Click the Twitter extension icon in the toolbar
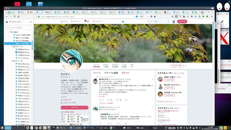Image resolution: width=231 pixels, height=130 pixels. tap(196, 17)
